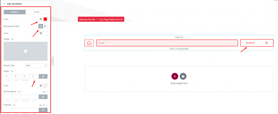
Task: Click the globe icon for border Color
Action: pyautogui.click(x=41, y=85)
